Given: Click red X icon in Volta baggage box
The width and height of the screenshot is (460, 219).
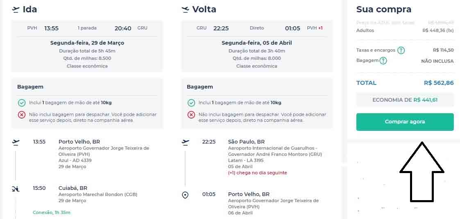Looking at the screenshot, I should (x=191, y=115).
